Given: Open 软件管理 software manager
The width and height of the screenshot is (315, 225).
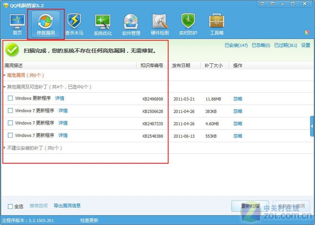Looking at the screenshot, I should [x=131, y=24].
